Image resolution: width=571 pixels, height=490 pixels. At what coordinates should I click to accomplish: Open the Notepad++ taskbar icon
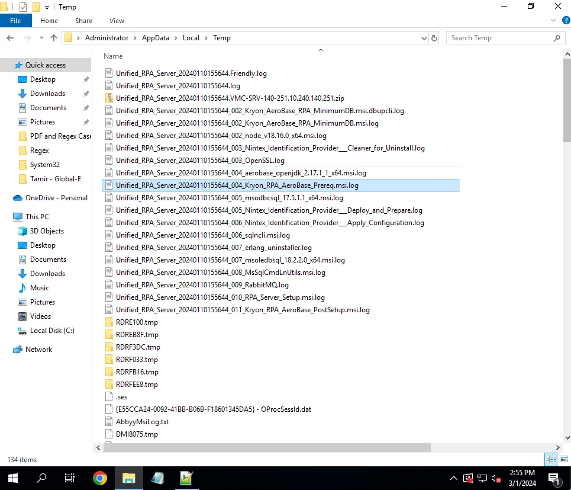click(x=186, y=478)
